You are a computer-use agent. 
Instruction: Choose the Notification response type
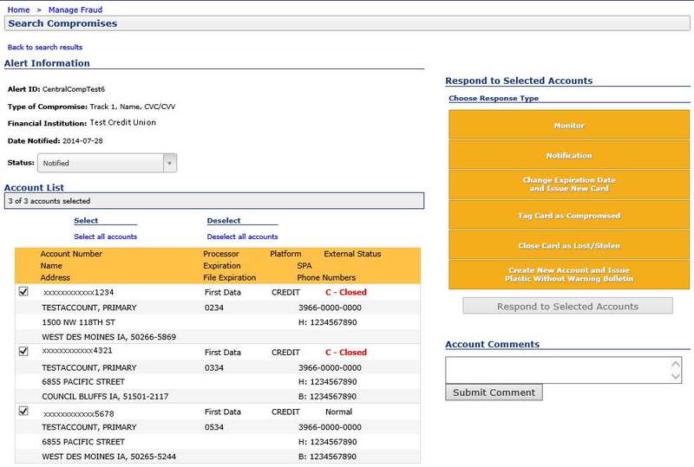[569, 156]
